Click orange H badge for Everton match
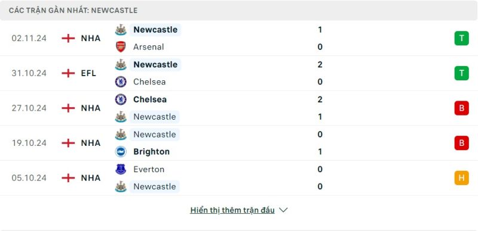This screenshot has height=231, width=478. (x=461, y=178)
